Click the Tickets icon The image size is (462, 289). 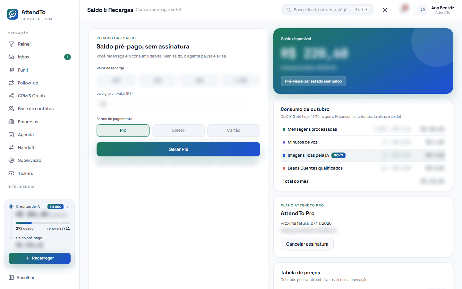[x=11, y=173]
